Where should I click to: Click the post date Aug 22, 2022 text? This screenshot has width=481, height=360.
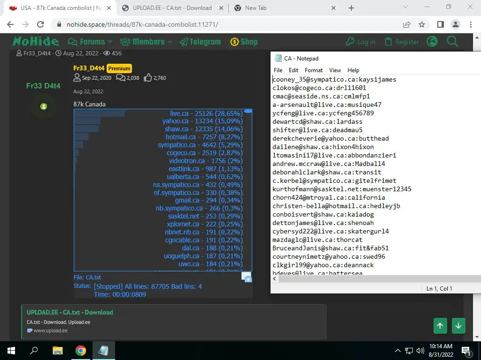pos(88,91)
